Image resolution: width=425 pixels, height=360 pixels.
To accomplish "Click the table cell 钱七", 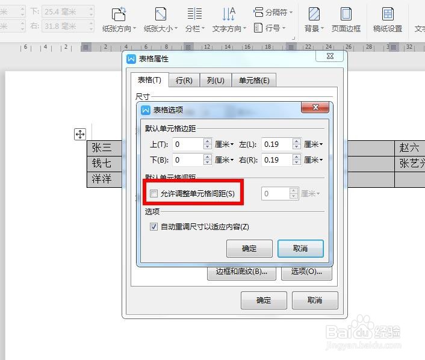I will (104, 164).
